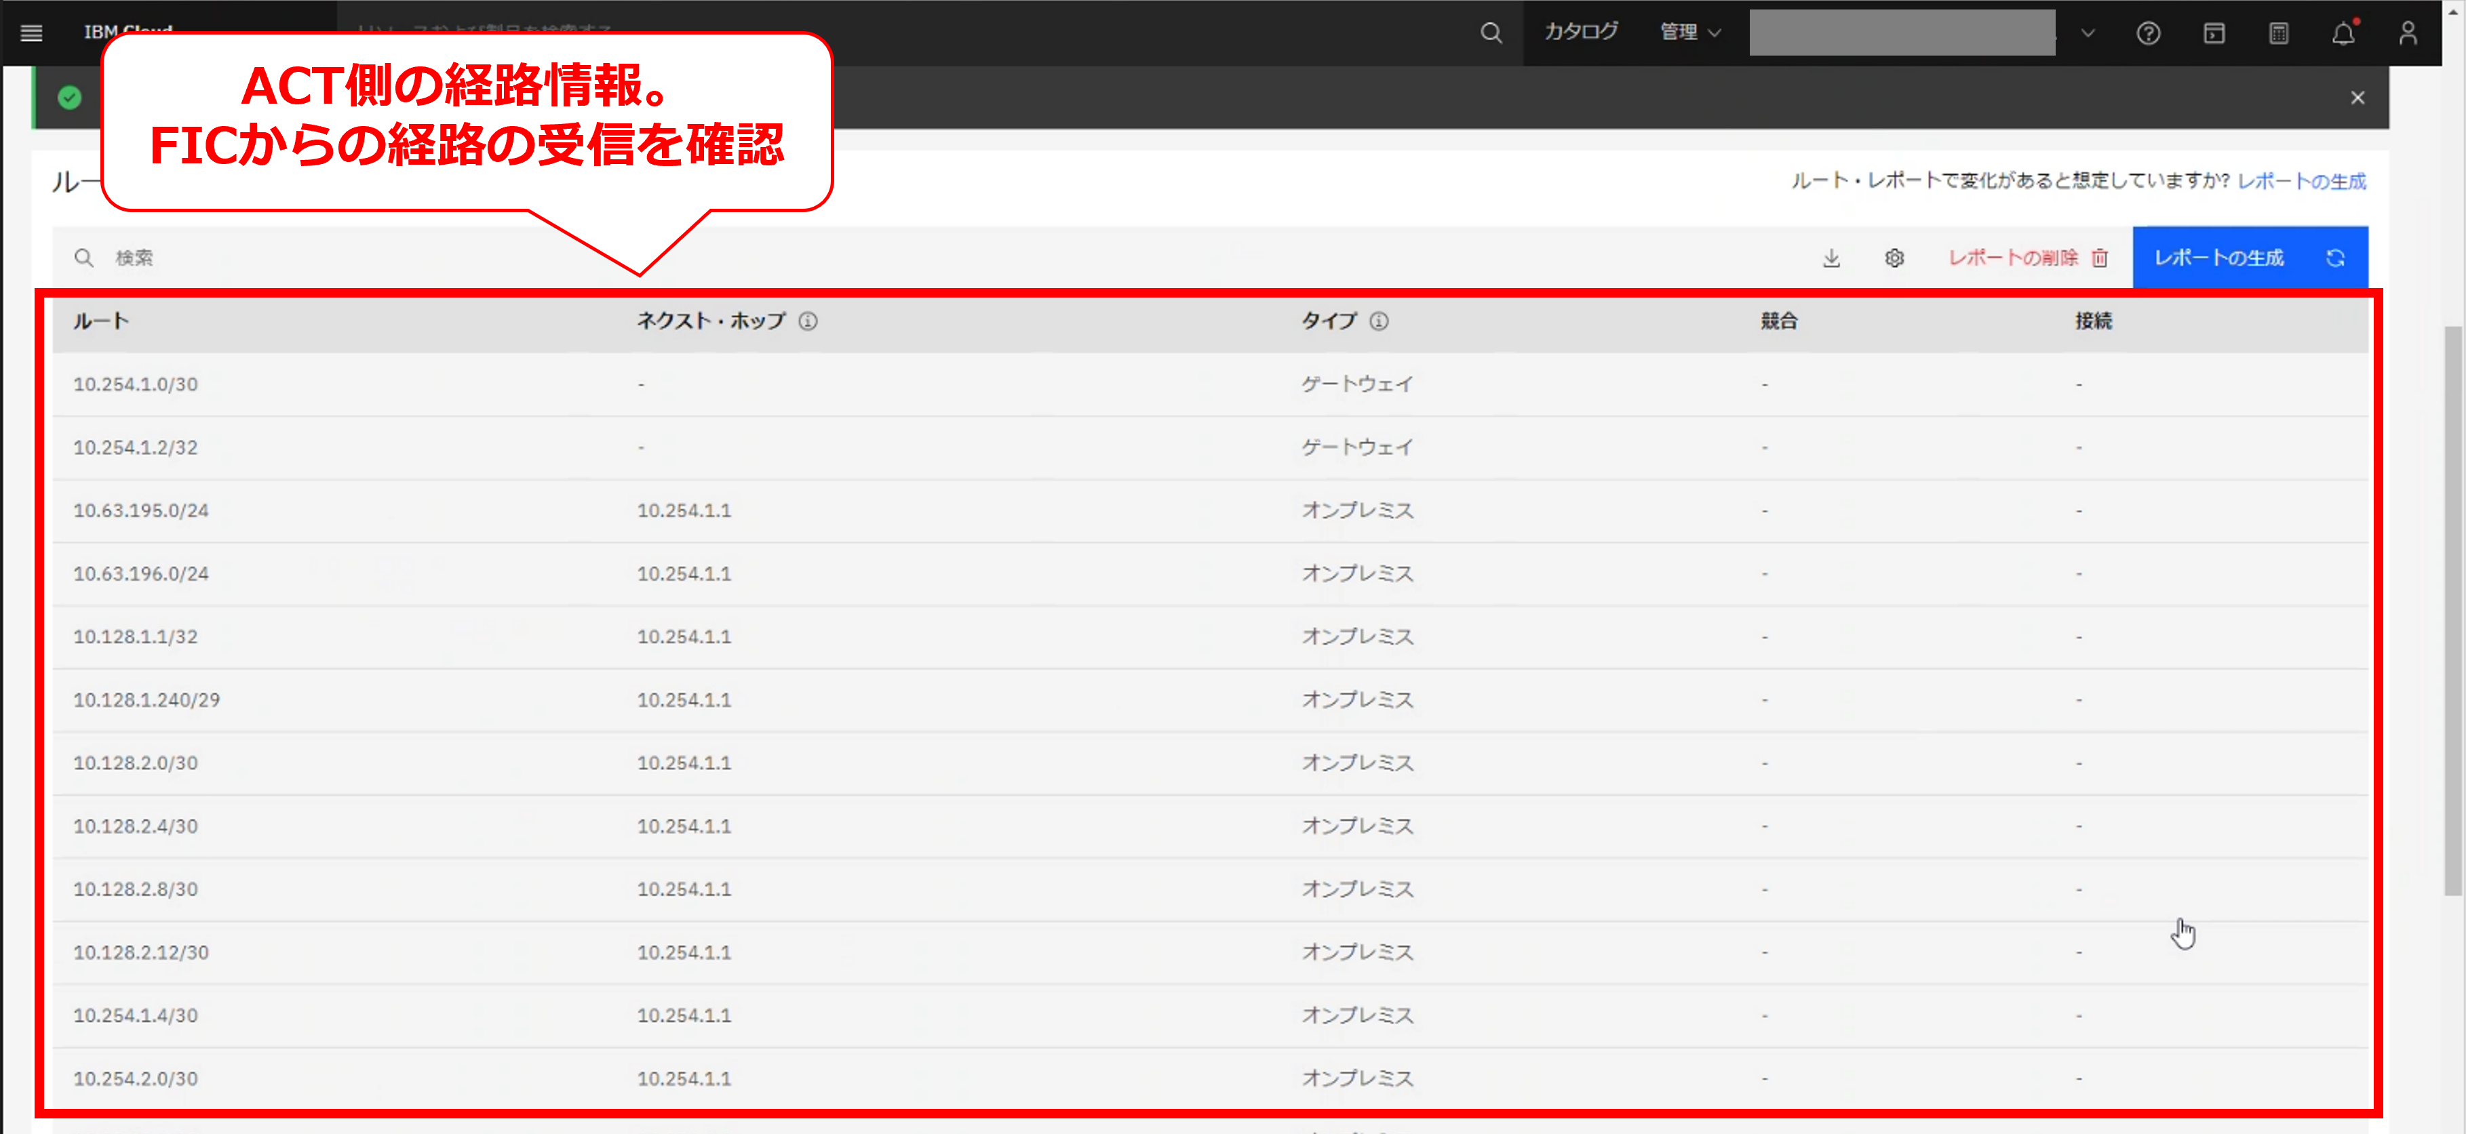The height and width of the screenshot is (1134, 2466).
Task: Open the user profile avatar icon
Action: [x=2408, y=33]
